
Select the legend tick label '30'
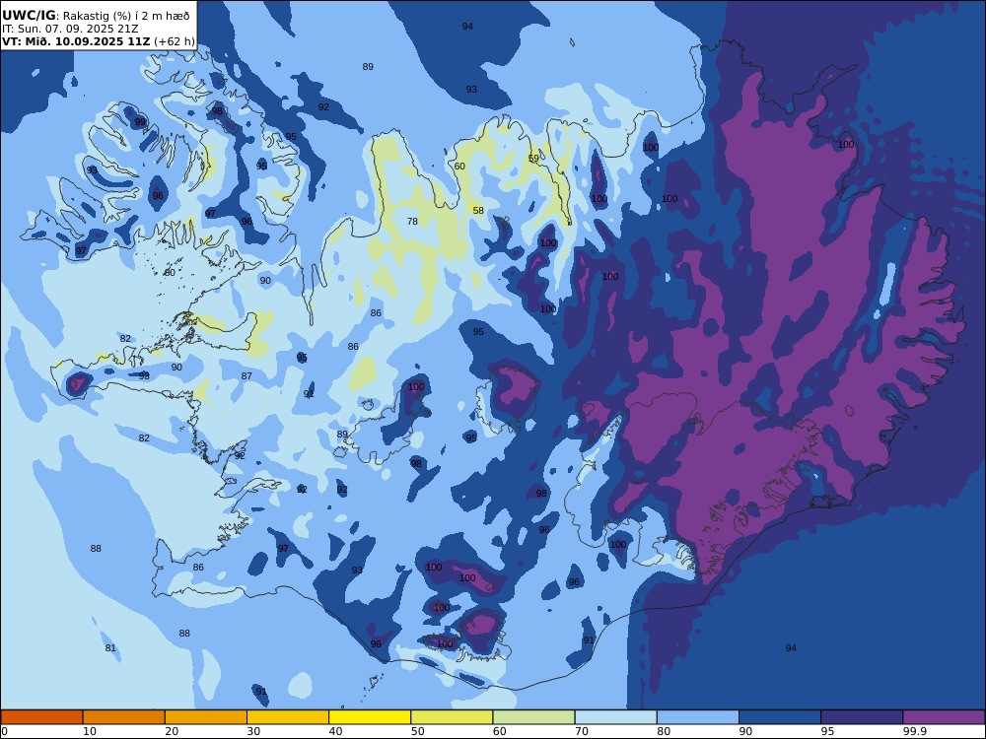(x=253, y=731)
